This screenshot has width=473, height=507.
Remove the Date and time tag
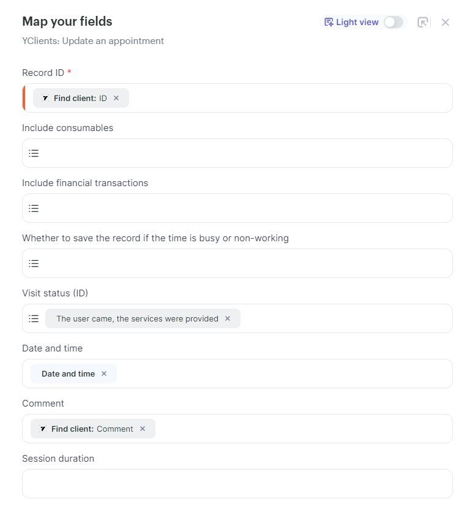(103, 374)
